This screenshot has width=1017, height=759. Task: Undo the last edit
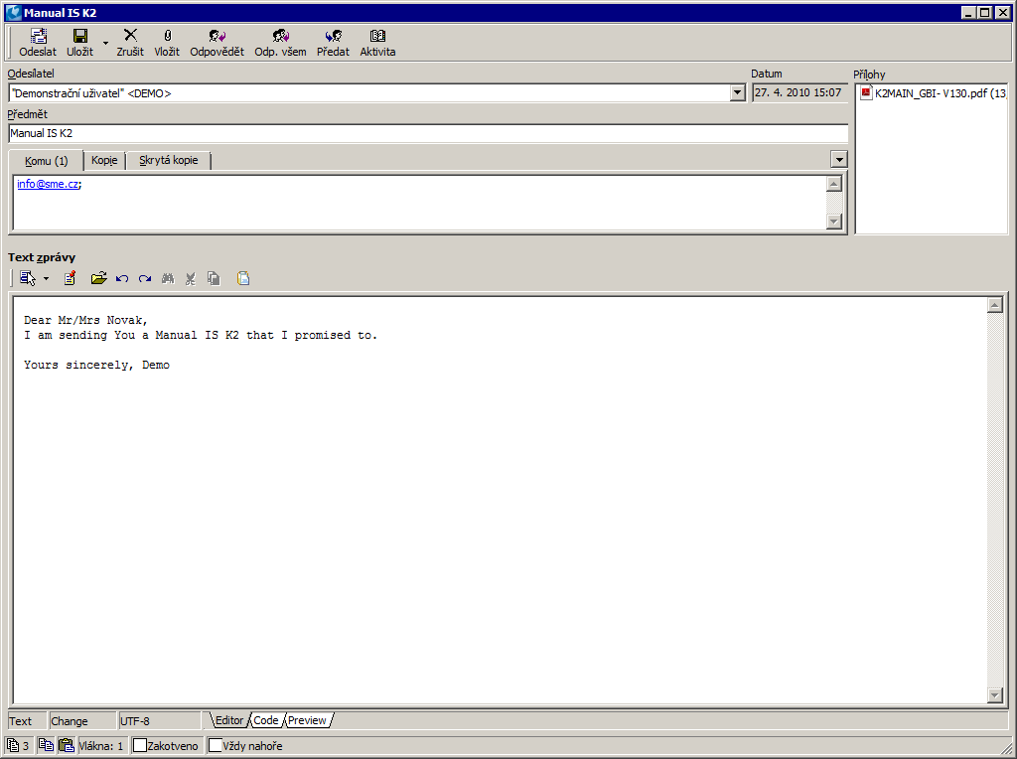[x=122, y=279]
